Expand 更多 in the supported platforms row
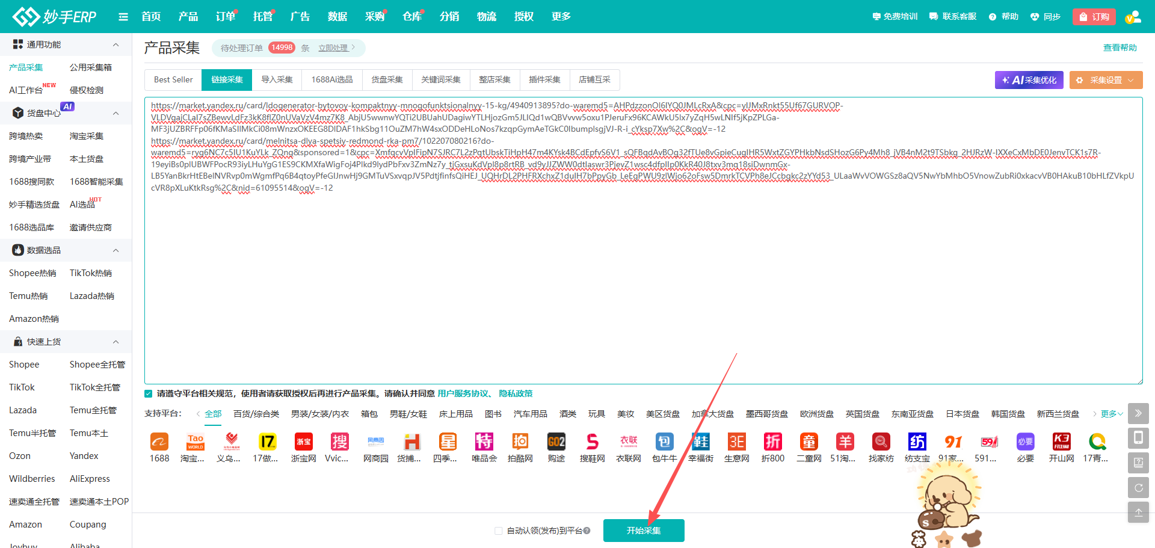Image resolution: width=1155 pixels, height=548 pixels. (1112, 414)
